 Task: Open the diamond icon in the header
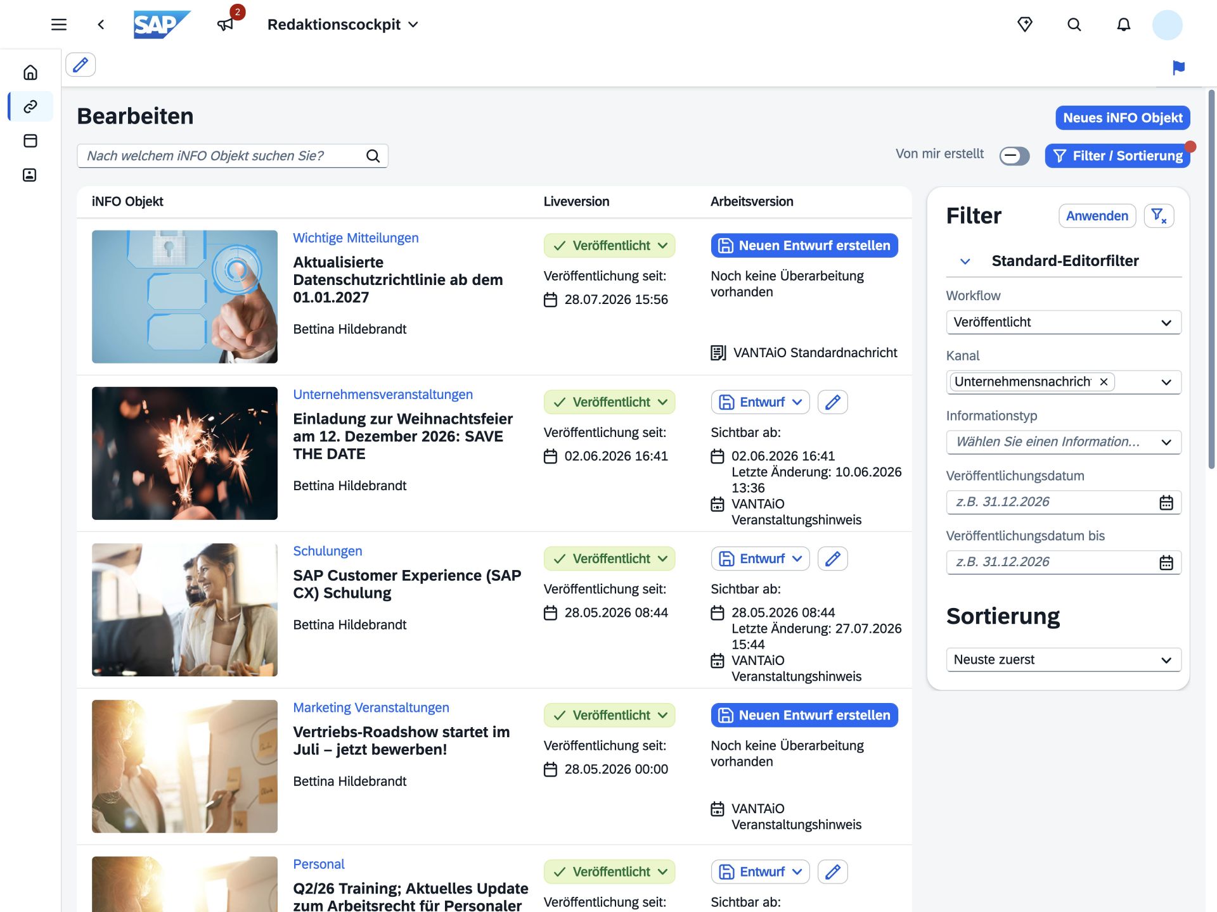[1025, 25]
